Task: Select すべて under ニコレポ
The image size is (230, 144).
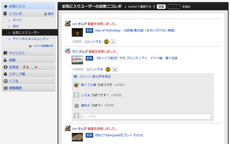Action: click(x=17, y=20)
